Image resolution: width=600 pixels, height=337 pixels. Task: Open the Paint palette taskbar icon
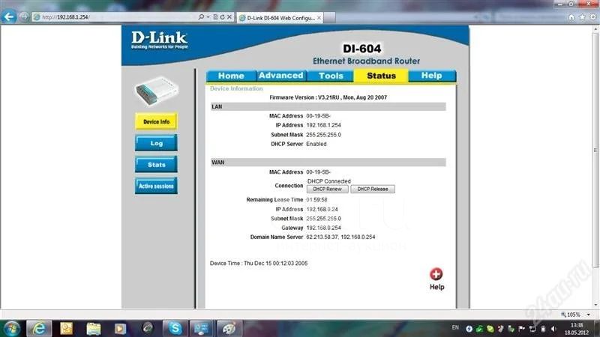point(229,329)
